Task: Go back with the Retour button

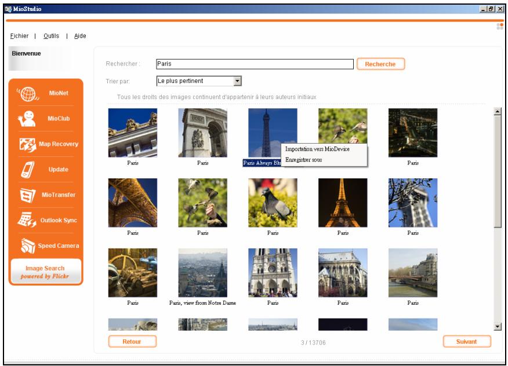Action: 132,342
